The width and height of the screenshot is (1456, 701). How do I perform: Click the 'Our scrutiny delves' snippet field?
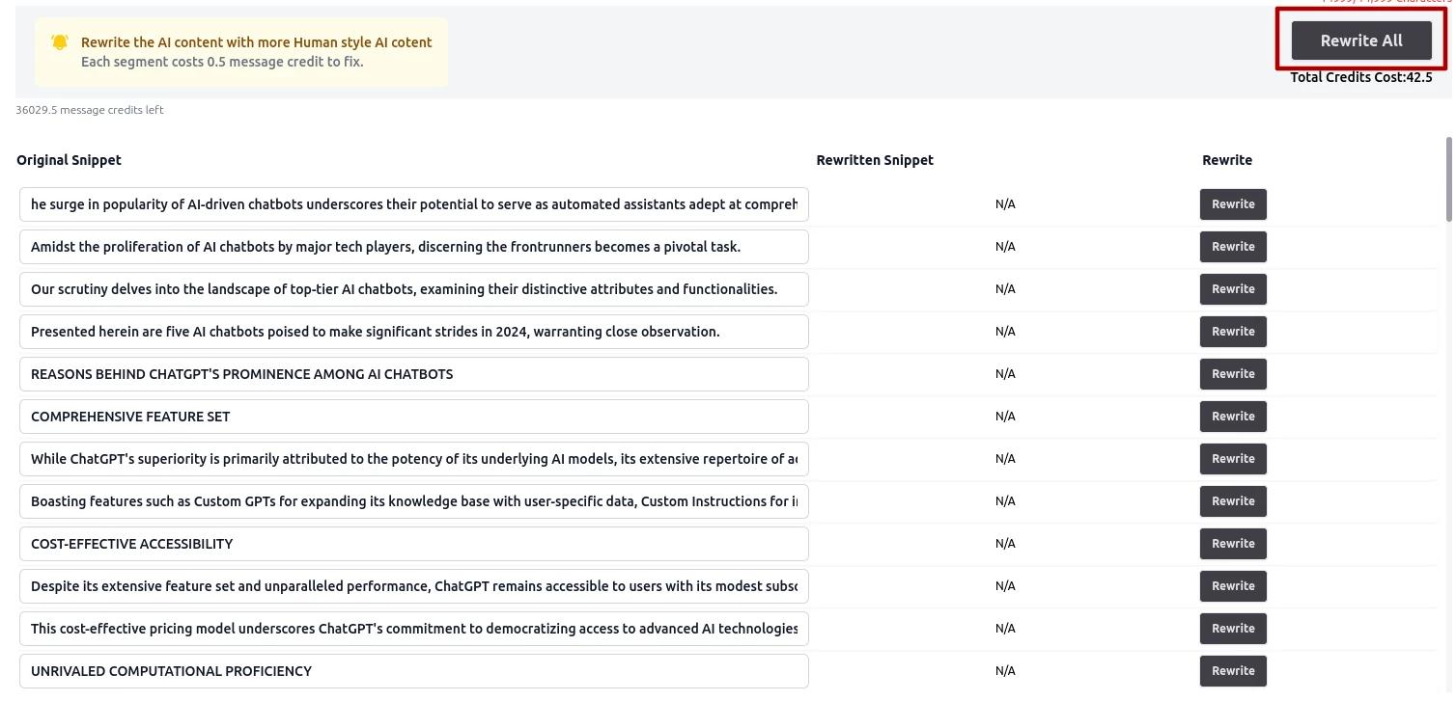click(414, 289)
